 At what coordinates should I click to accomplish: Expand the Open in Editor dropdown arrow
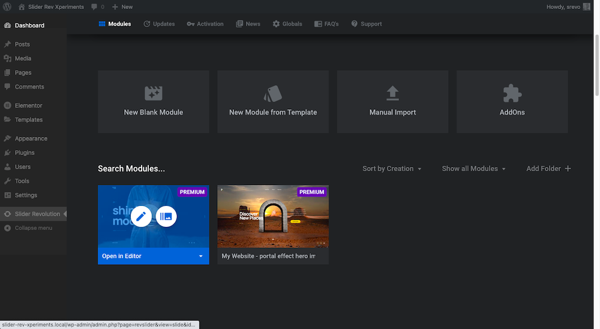click(x=201, y=256)
